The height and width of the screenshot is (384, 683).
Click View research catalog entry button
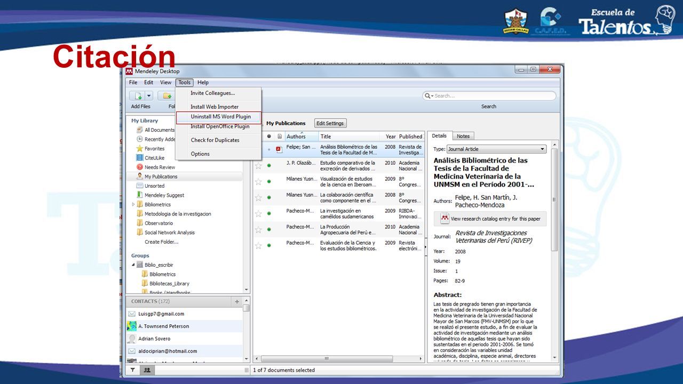[490, 219]
